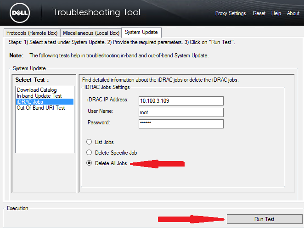Click the User Name label

tap(101, 111)
